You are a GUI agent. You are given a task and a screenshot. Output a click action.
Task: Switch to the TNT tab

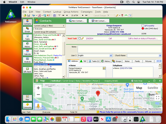(x=83, y=61)
